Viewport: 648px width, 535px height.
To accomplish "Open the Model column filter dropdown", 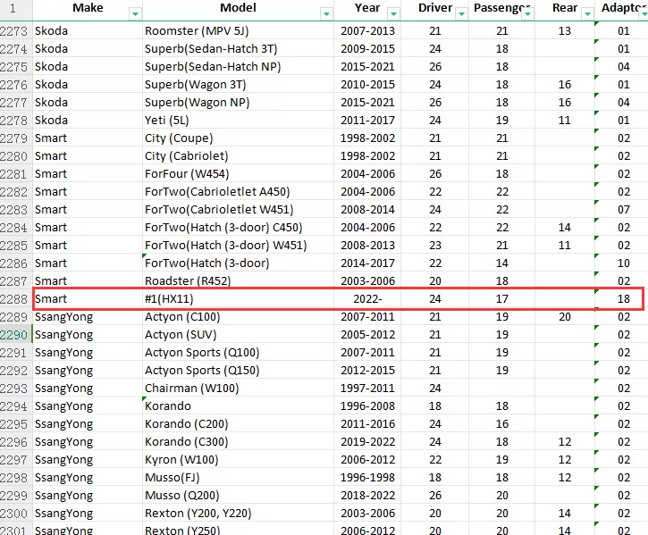I will (x=326, y=14).
